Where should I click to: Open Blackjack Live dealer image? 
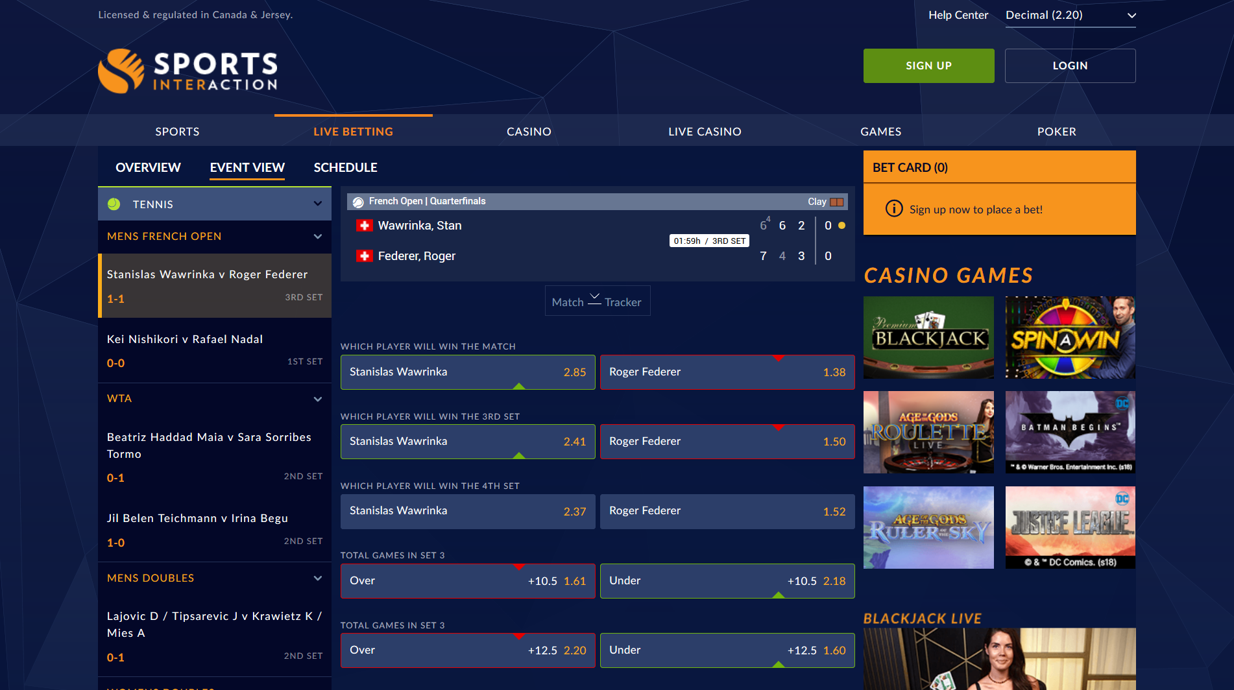[x=1000, y=659]
